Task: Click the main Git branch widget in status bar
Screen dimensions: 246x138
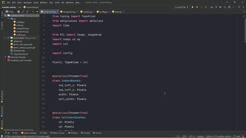Action: (237, 136)
